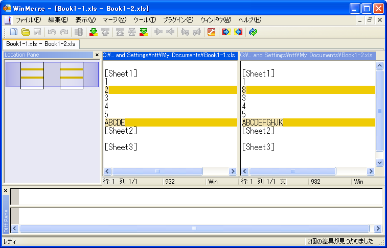Viewport: 387px width, 248px height.
Task: Click right file thumbnail in Location Pane
Action: pos(72,76)
